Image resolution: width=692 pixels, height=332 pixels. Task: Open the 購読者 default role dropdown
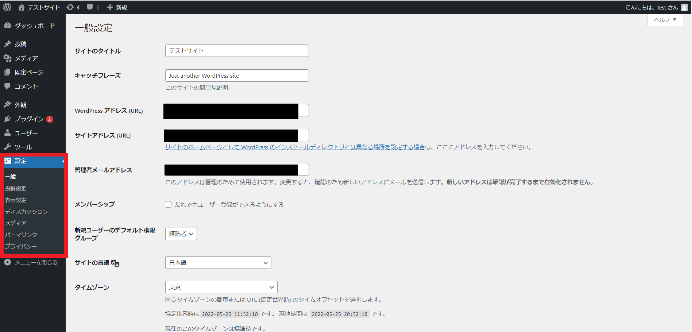click(181, 234)
